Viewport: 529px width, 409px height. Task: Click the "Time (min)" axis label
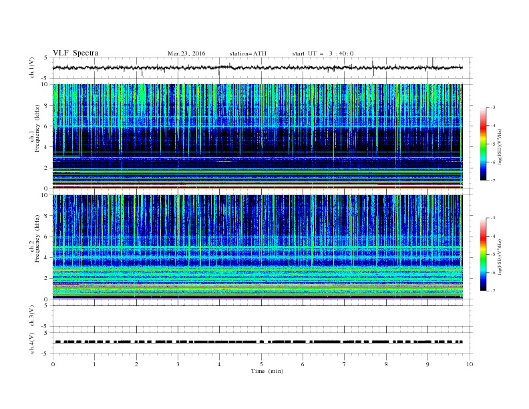(267, 371)
